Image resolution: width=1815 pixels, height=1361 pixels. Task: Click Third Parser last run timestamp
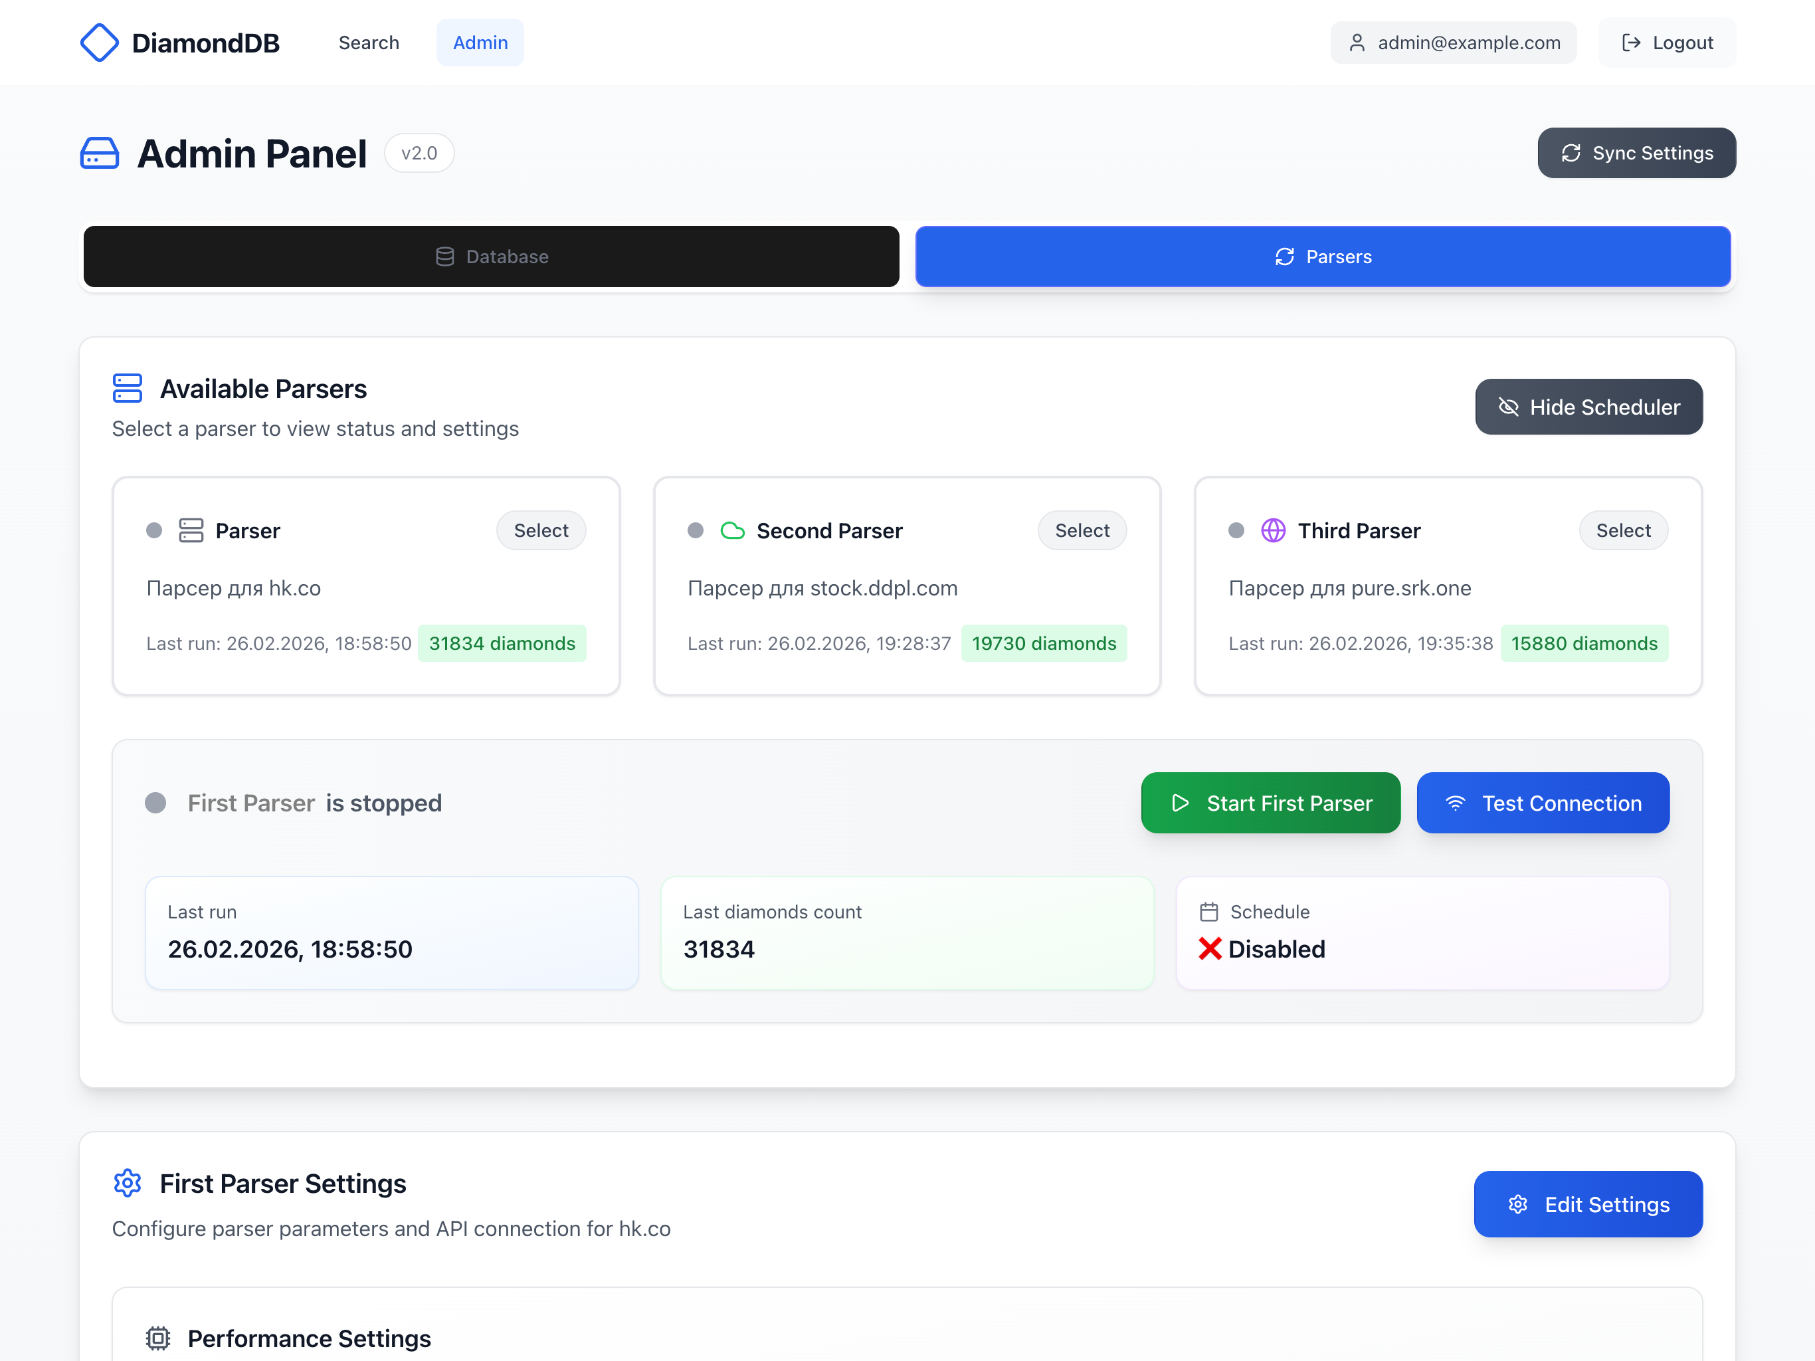point(1361,643)
